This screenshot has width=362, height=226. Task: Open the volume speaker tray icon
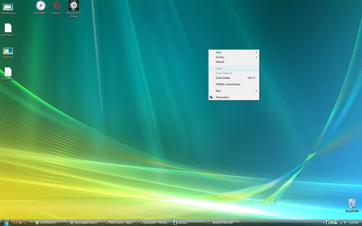click(x=345, y=222)
